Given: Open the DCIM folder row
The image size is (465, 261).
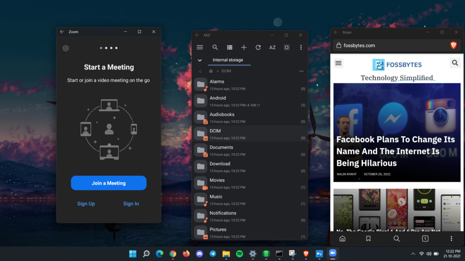Looking at the screenshot, I should tap(250, 134).
